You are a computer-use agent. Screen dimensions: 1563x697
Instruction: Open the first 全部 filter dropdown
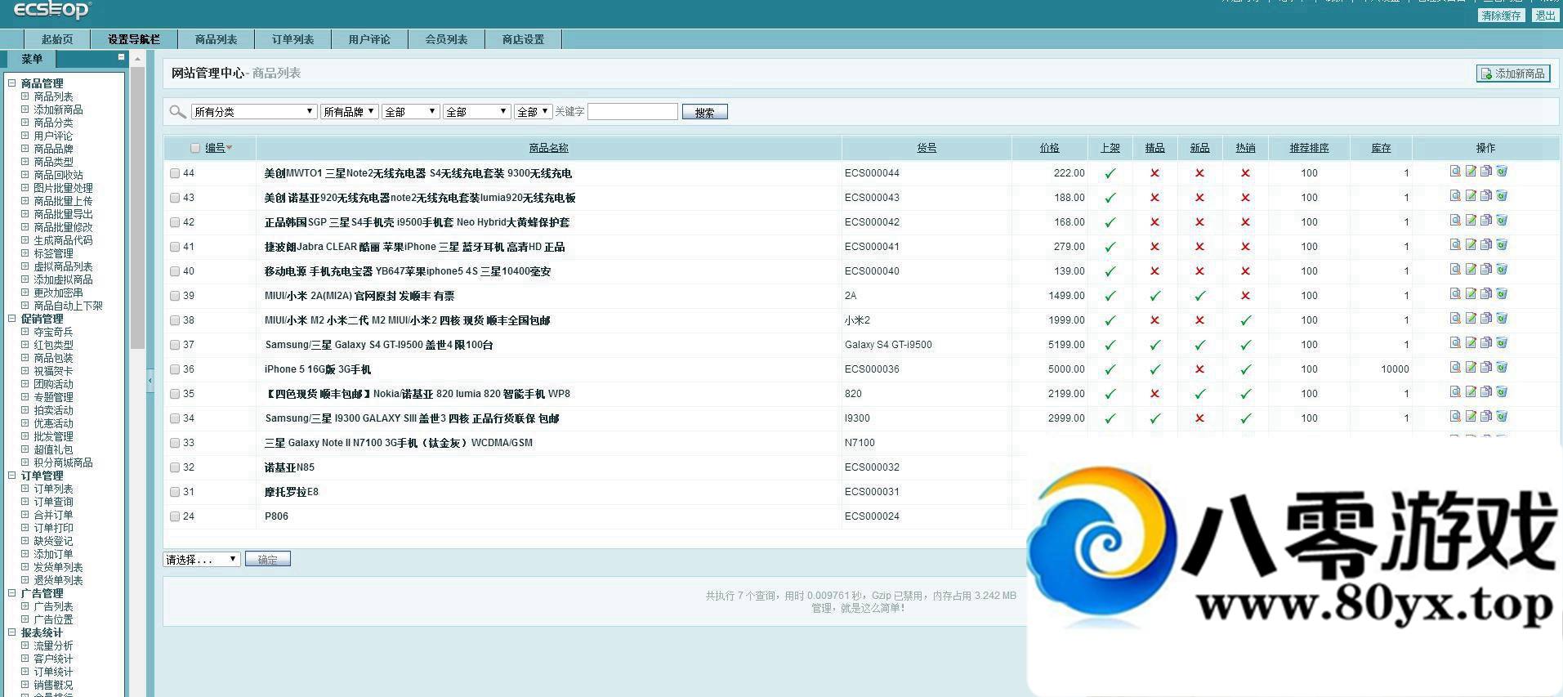(x=411, y=112)
